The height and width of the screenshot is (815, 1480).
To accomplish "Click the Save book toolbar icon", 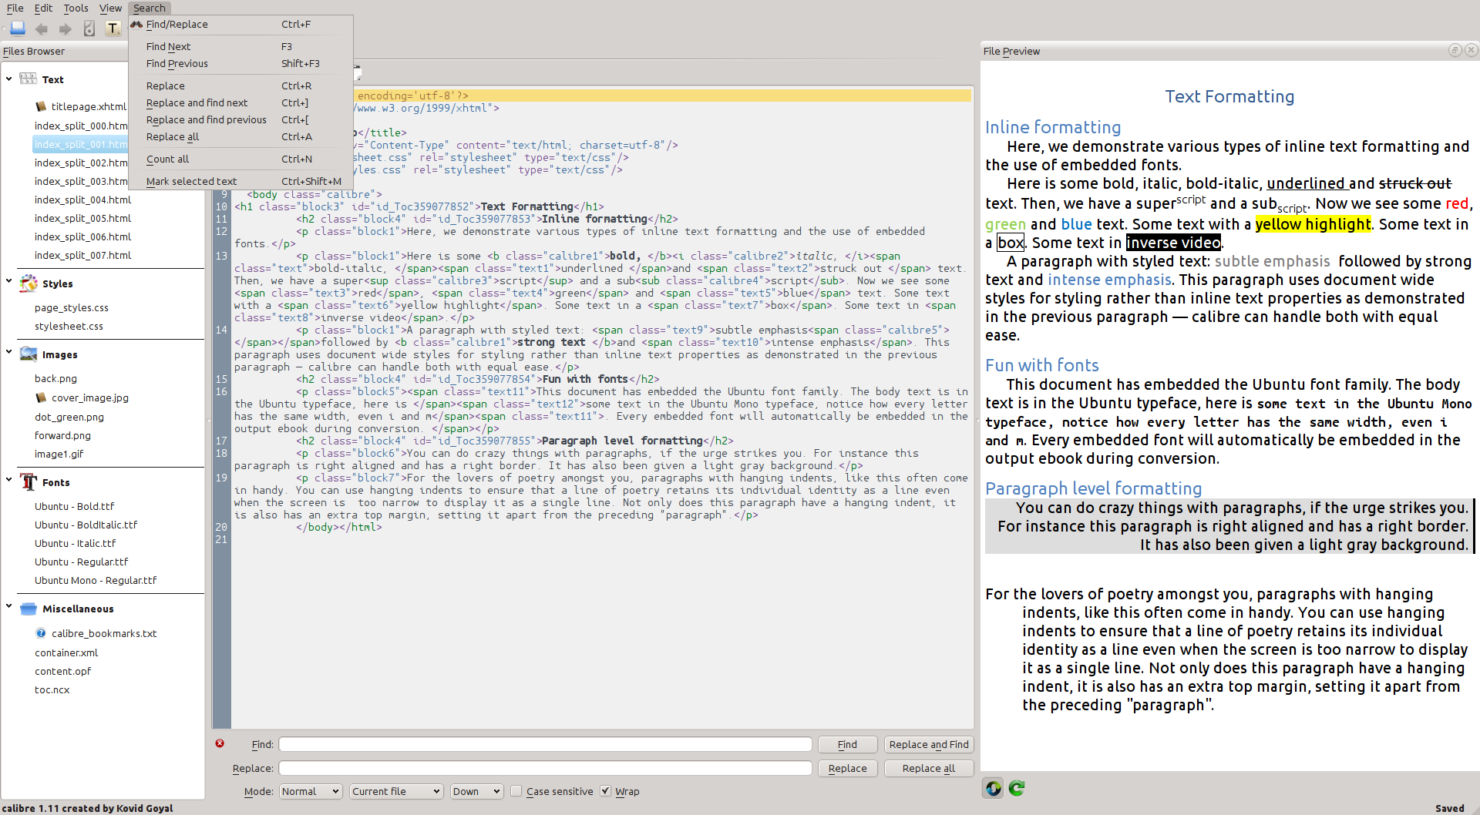I will 18,29.
